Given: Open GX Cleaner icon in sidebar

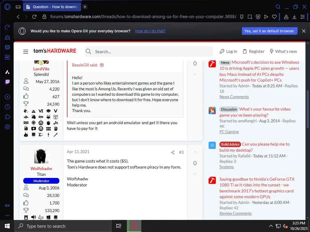Looking at the screenshot, I should pos(7,37).
